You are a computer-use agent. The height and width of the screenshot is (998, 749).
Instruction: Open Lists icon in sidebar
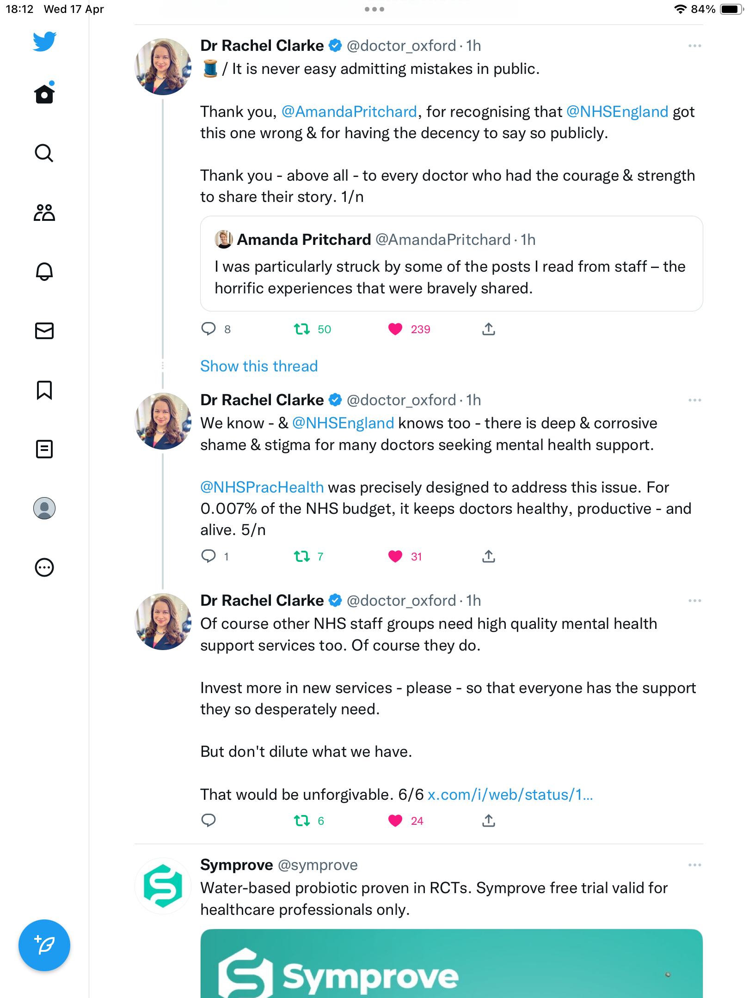point(44,449)
